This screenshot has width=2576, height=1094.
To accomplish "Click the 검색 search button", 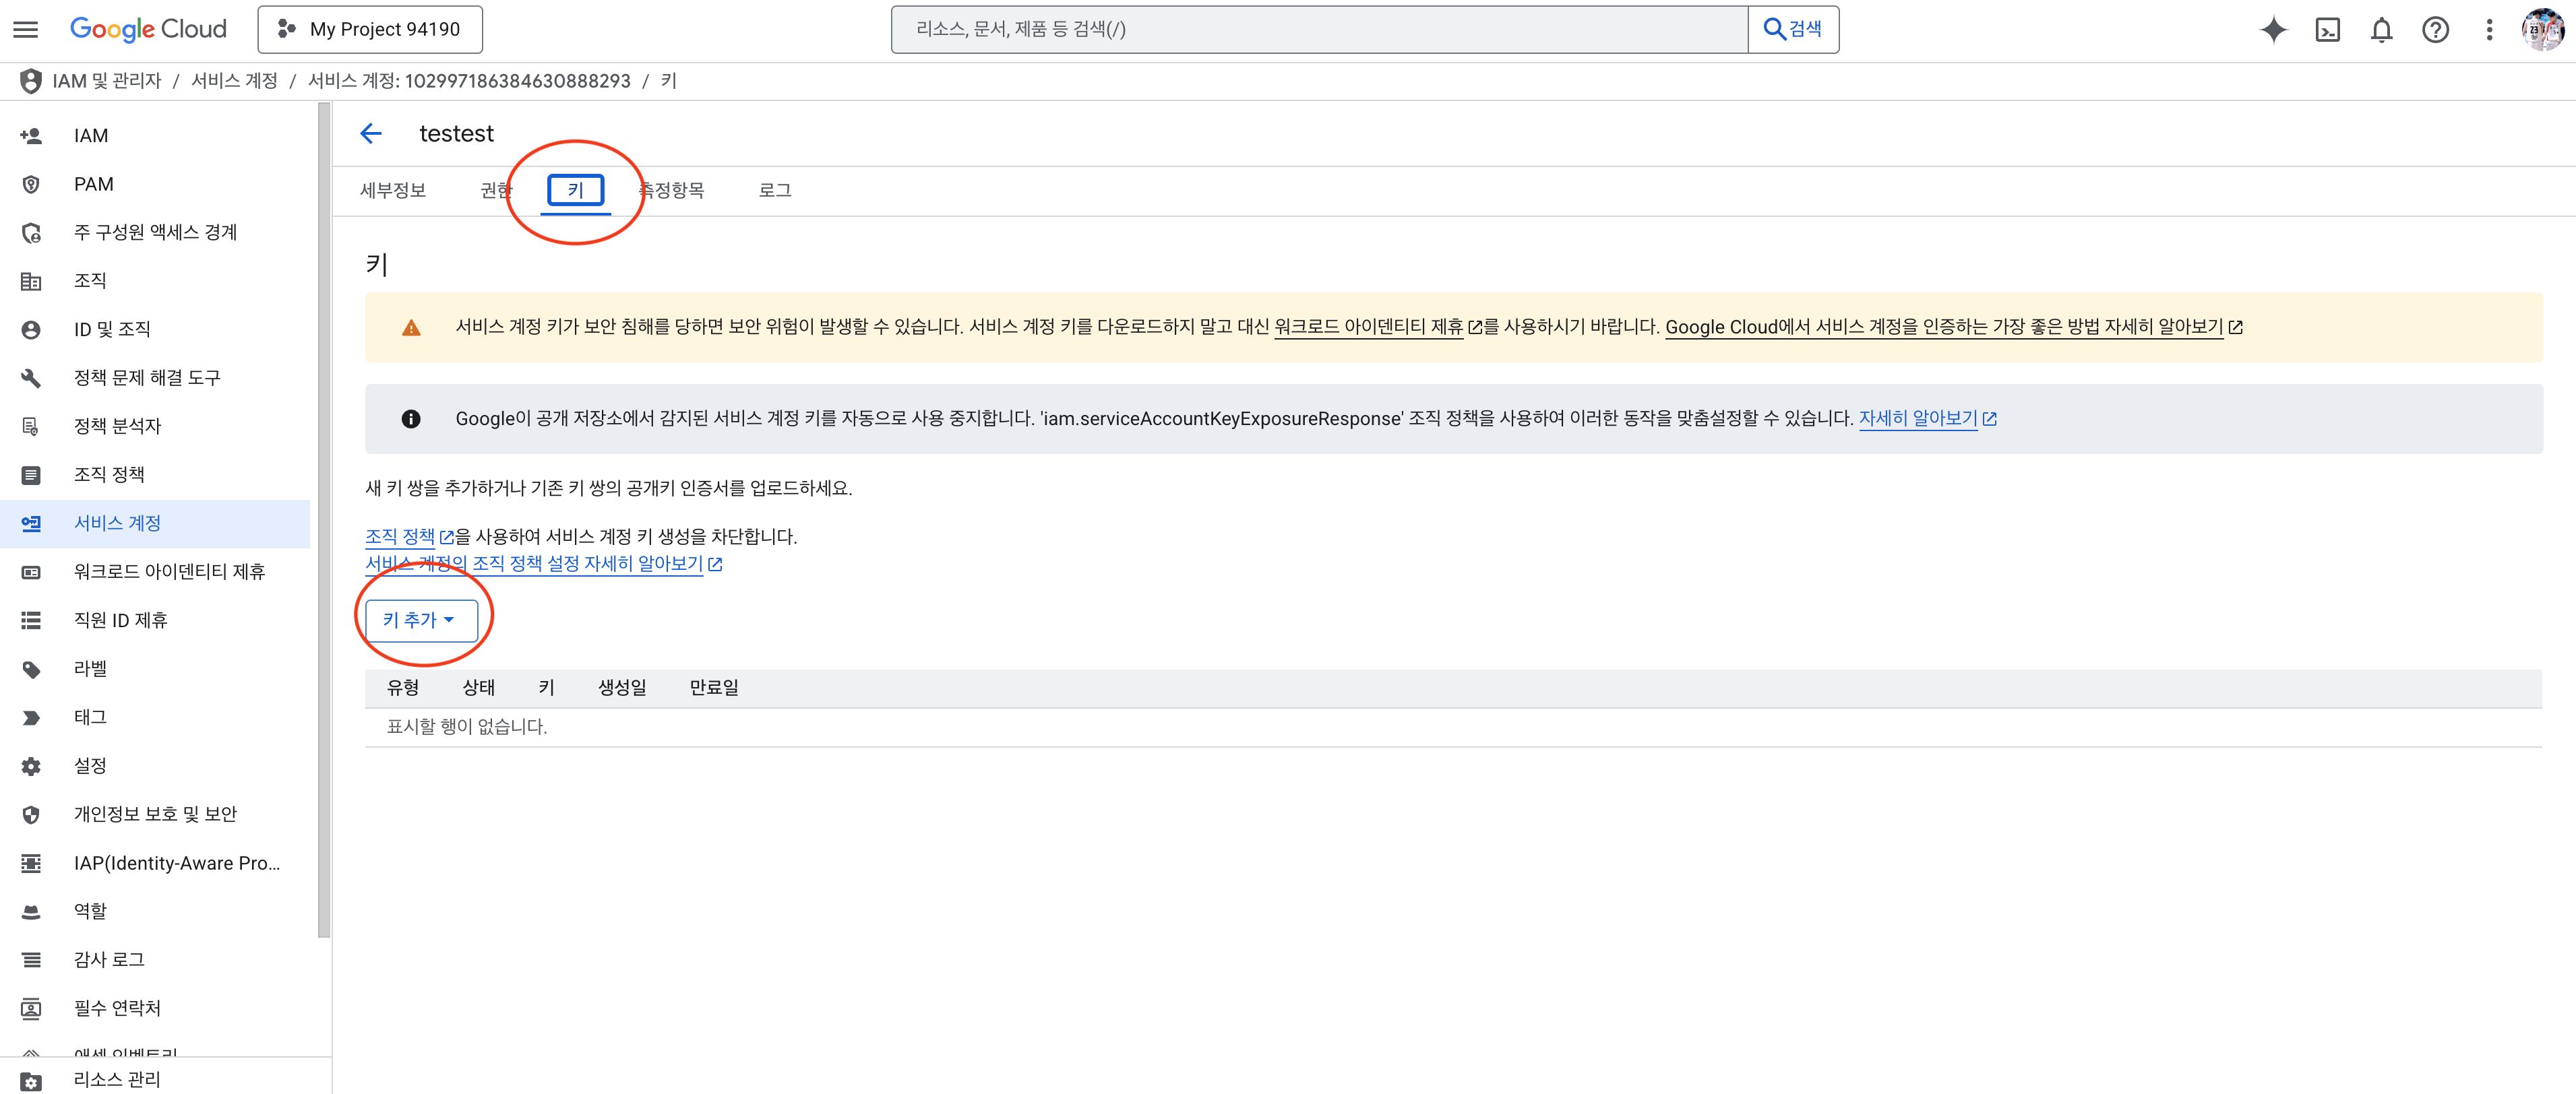I will tap(1792, 29).
